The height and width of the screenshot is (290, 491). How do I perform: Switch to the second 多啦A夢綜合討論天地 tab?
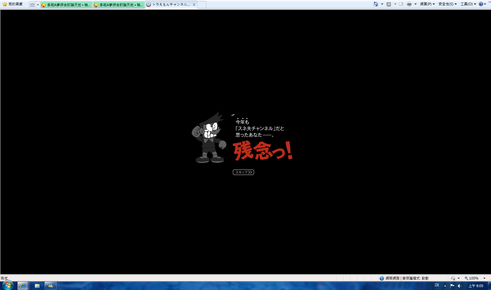point(119,5)
